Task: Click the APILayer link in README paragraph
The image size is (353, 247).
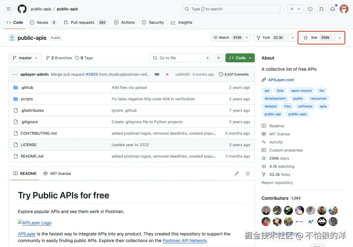Action: 27,234
